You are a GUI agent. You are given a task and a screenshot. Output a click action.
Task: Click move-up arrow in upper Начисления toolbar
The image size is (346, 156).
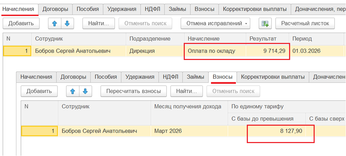[54, 23]
